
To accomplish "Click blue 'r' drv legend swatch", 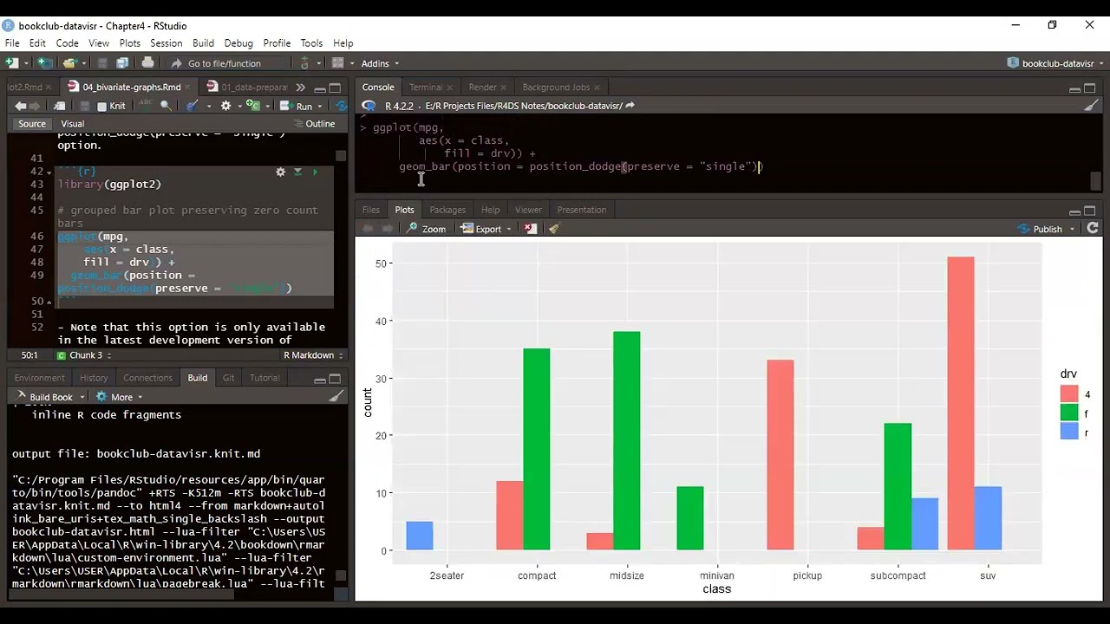I will tap(1069, 432).
